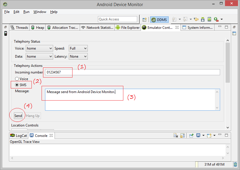Restore the left sidebar view stack
This screenshot has width=240, height=170.
(5, 27)
